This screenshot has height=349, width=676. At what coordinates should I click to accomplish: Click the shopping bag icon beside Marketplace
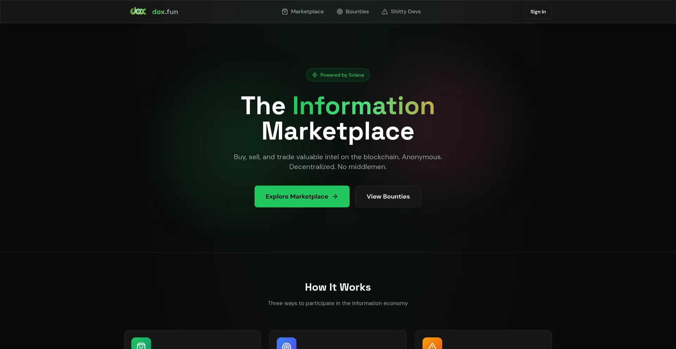pos(284,12)
